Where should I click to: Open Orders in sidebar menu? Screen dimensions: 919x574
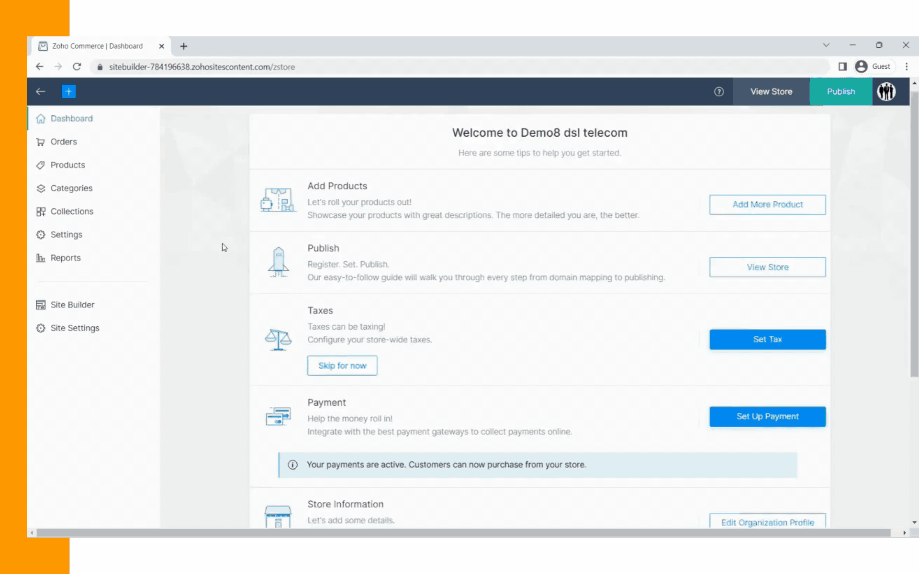(x=64, y=142)
